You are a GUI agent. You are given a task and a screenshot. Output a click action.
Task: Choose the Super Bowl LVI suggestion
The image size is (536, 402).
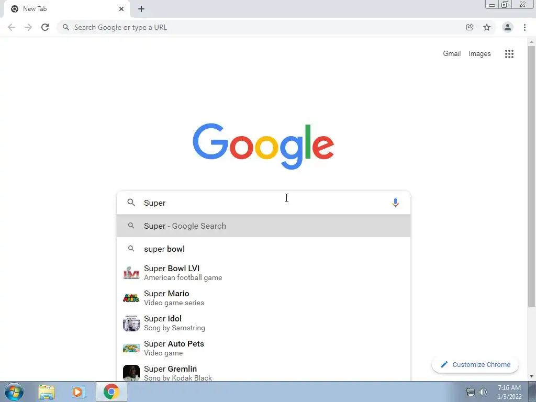263,273
